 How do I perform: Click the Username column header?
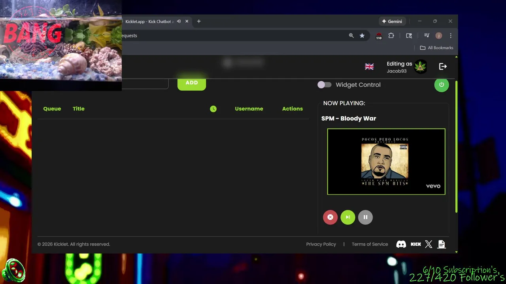click(249, 109)
